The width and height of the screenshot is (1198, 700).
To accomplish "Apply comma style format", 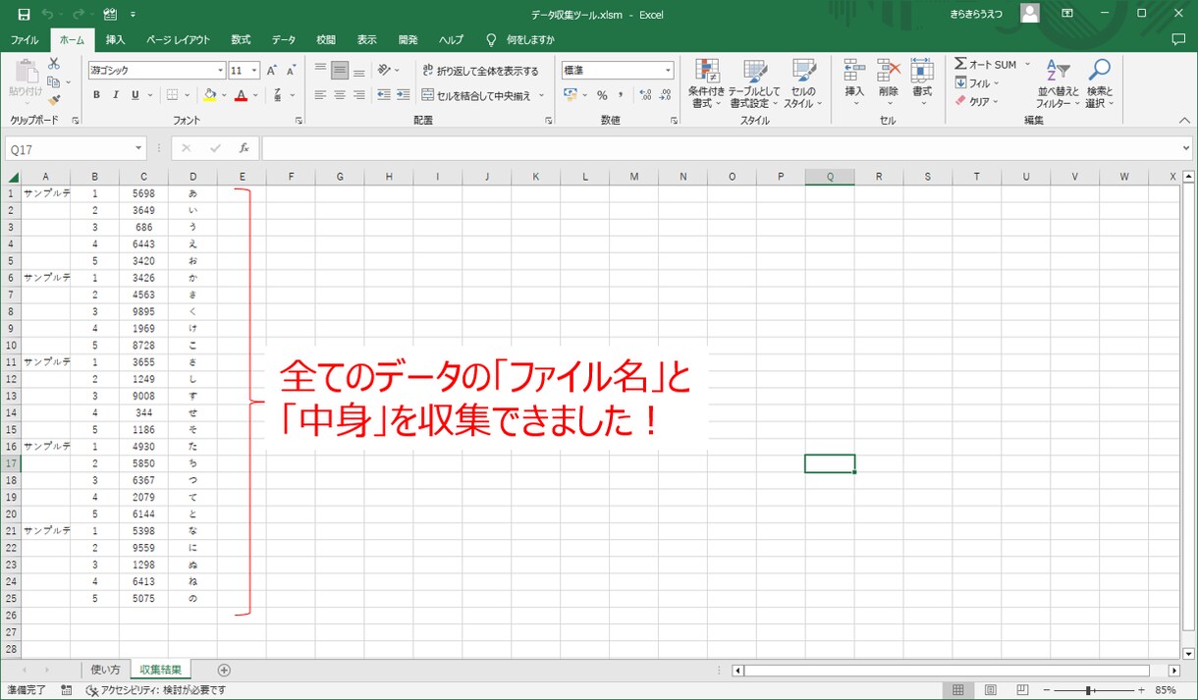I will tap(622, 95).
